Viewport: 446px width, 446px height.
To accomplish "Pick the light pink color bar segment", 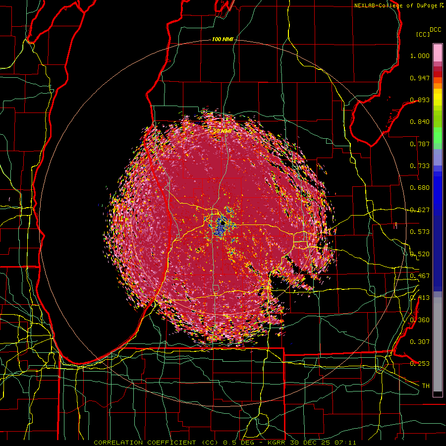I will click(x=438, y=53).
